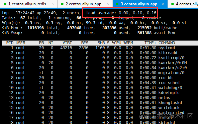The width and height of the screenshot is (198, 124).
Task: Click the ksoftirqd/0 command text
Action: [171, 58]
